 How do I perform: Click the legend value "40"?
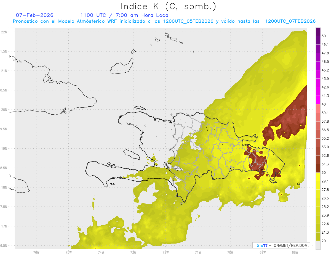[324, 104]
